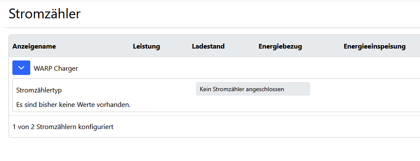The width and height of the screenshot is (420, 161).
Task: Click the Energiebezug column header
Action: [x=280, y=46]
